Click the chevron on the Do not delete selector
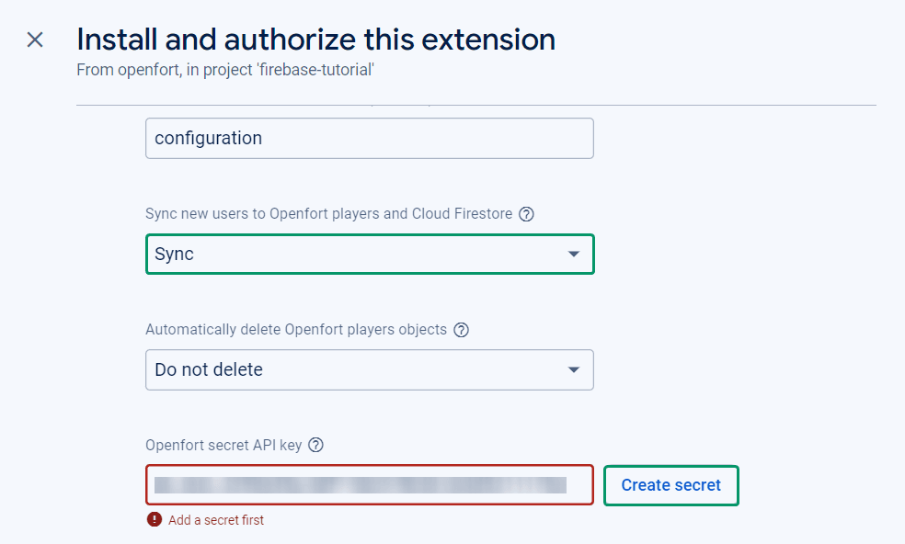 pyautogui.click(x=574, y=369)
